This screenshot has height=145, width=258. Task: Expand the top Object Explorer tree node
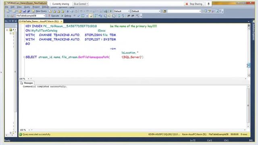pyautogui.click(x=7, y=30)
